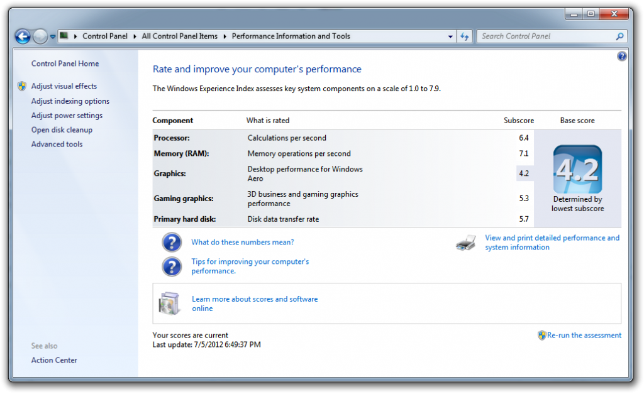Open Control Panel Home from the sidebar
Image resolution: width=644 pixels, height=394 pixels.
coord(65,63)
